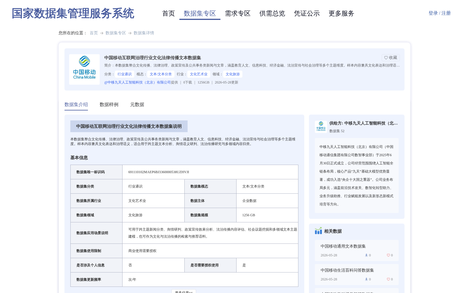Click 首页 in the breadcrumb
469x293 pixels.
coord(94,33)
